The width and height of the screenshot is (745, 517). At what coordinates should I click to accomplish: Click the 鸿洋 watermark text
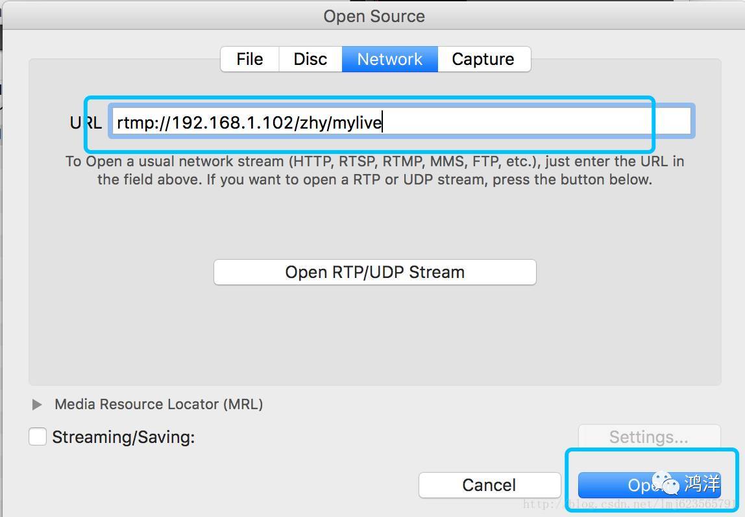pos(702,483)
